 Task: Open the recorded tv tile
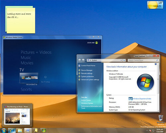point(29,78)
